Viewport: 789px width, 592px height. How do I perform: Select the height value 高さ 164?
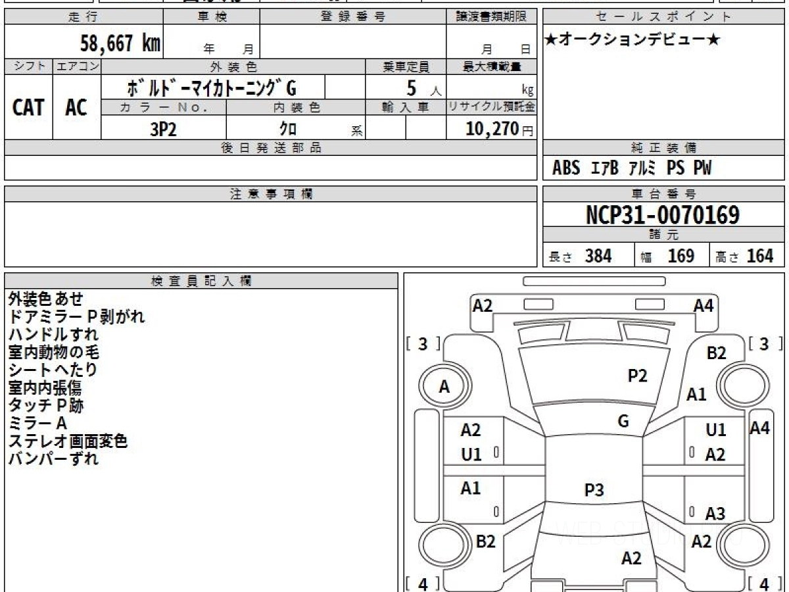pos(744,256)
